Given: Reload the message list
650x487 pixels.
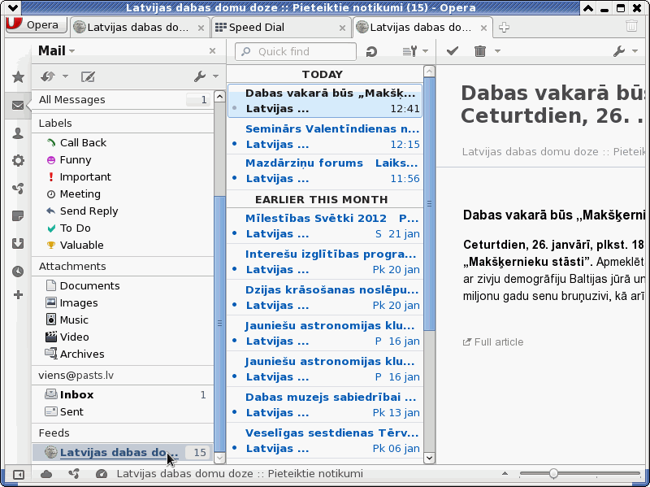Looking at the screenshot, I should pyautogui.click(x=371, y=51).
